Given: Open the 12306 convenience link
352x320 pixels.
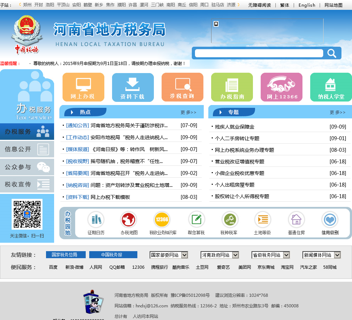Looking at the screenshot, I should (x=138, y=267).
